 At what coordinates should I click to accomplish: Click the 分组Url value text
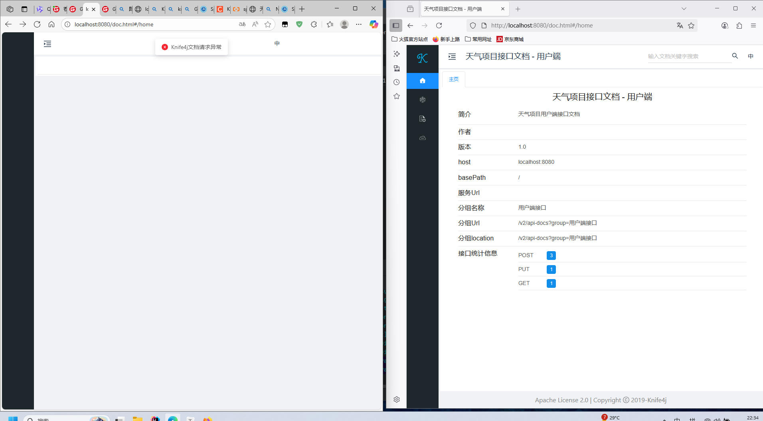[557, 223]
